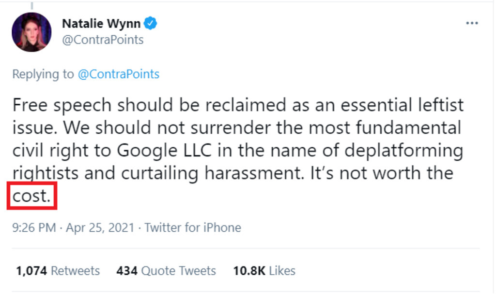Screen dimensions: 496x294
Task: Click the word fundamental in tweet
Action: coord(408,127)
